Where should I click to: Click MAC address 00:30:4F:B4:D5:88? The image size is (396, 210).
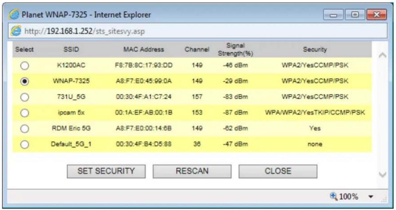point(144,144)
